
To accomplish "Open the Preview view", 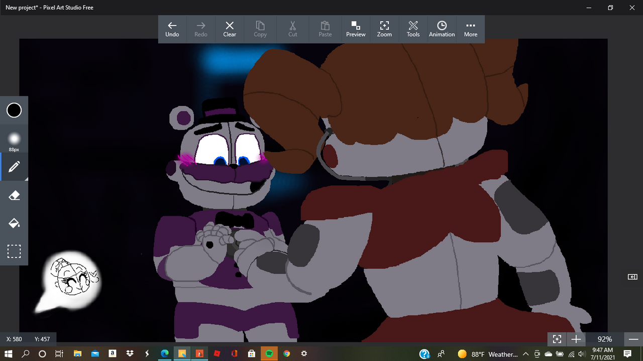I will (356, 29).
